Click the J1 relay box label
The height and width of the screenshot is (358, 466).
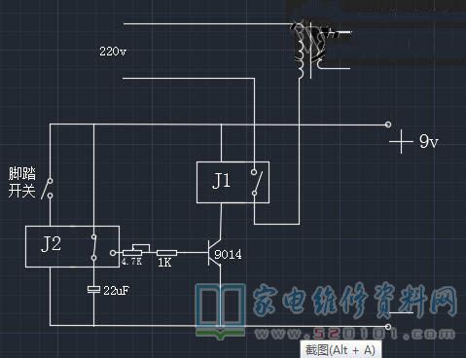(x=222, y=181)
